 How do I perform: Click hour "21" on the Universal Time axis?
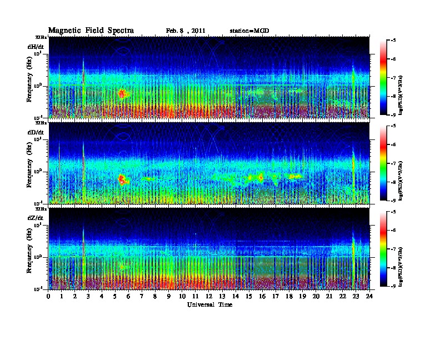coord(329,296)
